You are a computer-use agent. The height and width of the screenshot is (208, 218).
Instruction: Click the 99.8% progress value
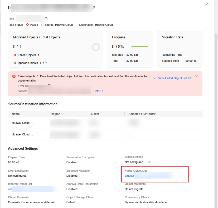pyautogui.click(x=118, y=47)
